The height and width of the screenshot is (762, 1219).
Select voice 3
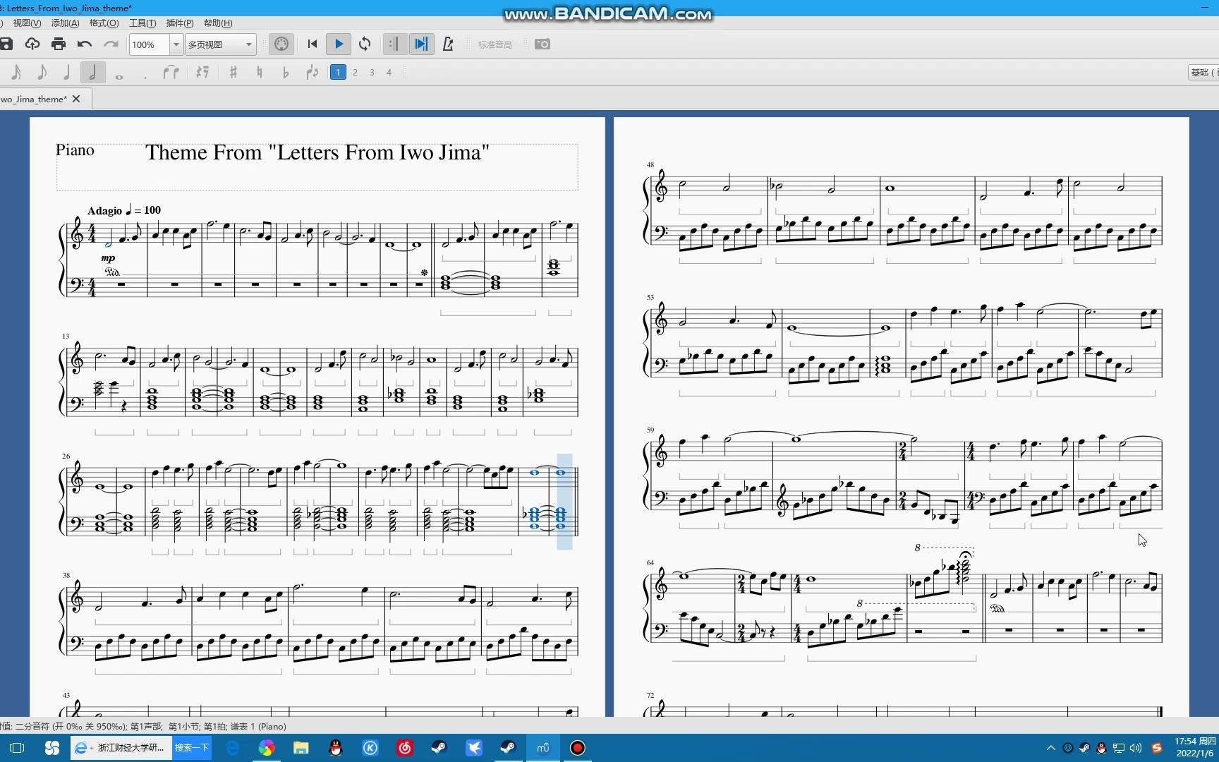tap(372, 72)
